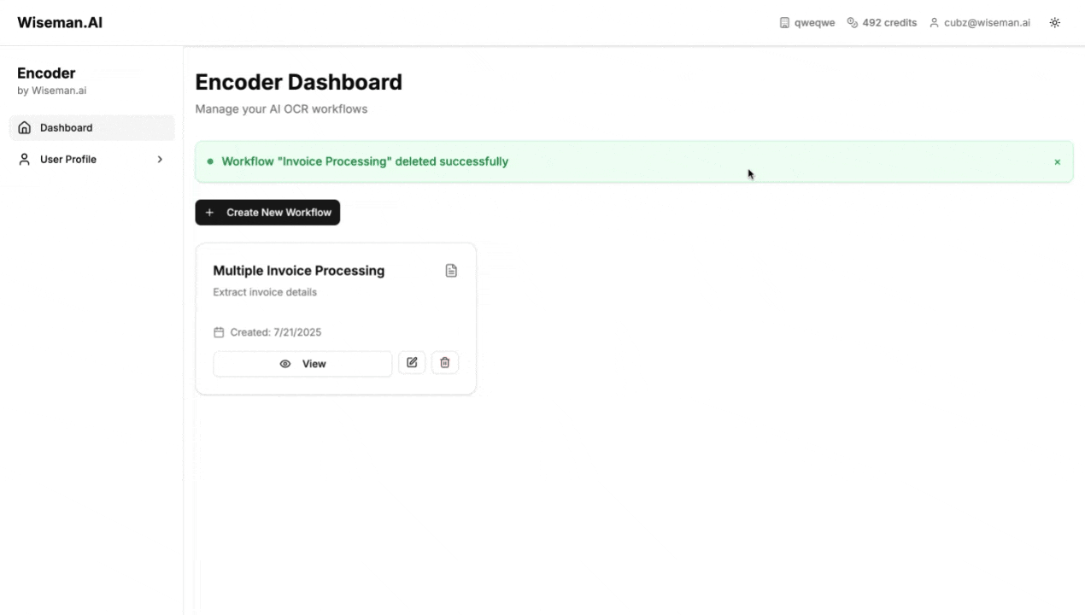Click the Create New Workflow button

coord(267,212)
